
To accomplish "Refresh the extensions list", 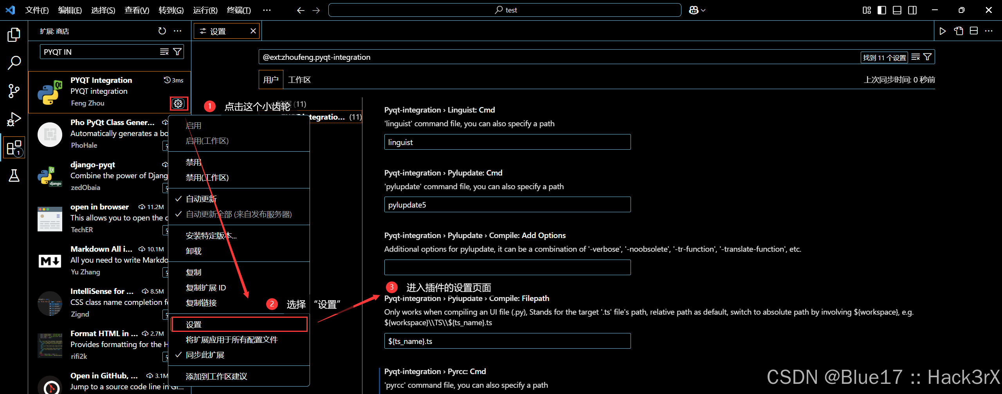I will click(162, 31).
